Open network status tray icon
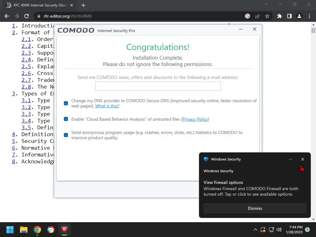This screenshot has height=237, width=316. [271, 230]
